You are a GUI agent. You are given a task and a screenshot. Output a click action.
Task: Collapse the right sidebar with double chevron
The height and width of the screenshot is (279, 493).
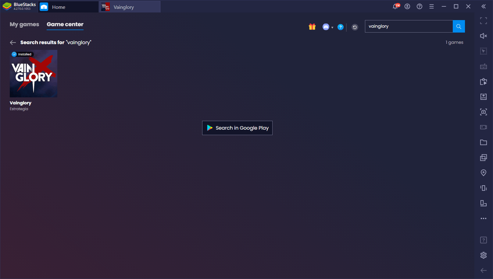click(x=484, y=6)
